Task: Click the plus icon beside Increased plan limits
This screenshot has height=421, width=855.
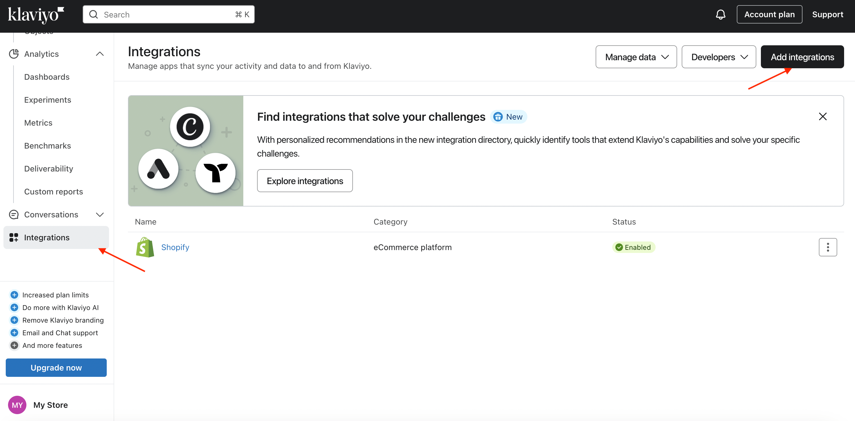Action: tap(14, 295)
